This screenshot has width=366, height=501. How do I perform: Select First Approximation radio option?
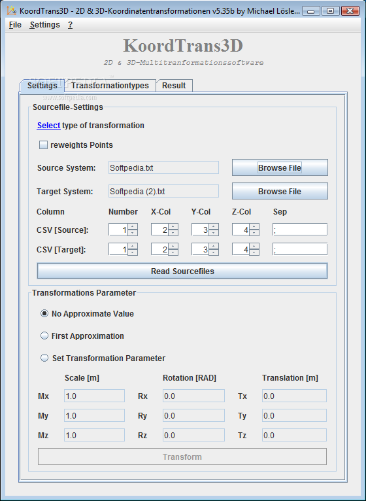[44, 336]
